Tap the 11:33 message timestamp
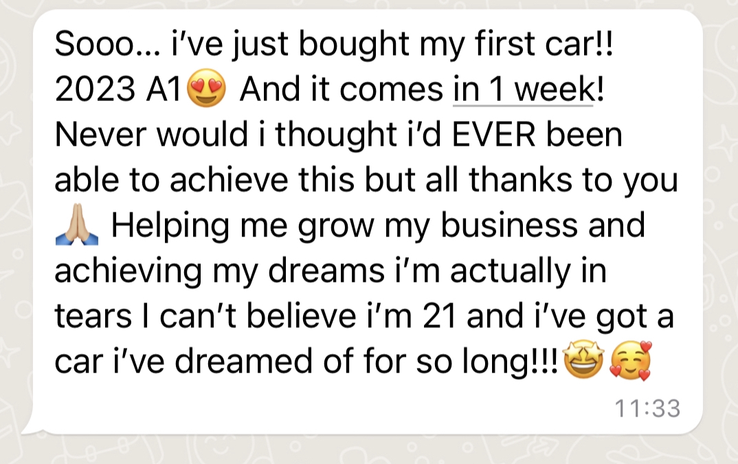 coord(647,409)
